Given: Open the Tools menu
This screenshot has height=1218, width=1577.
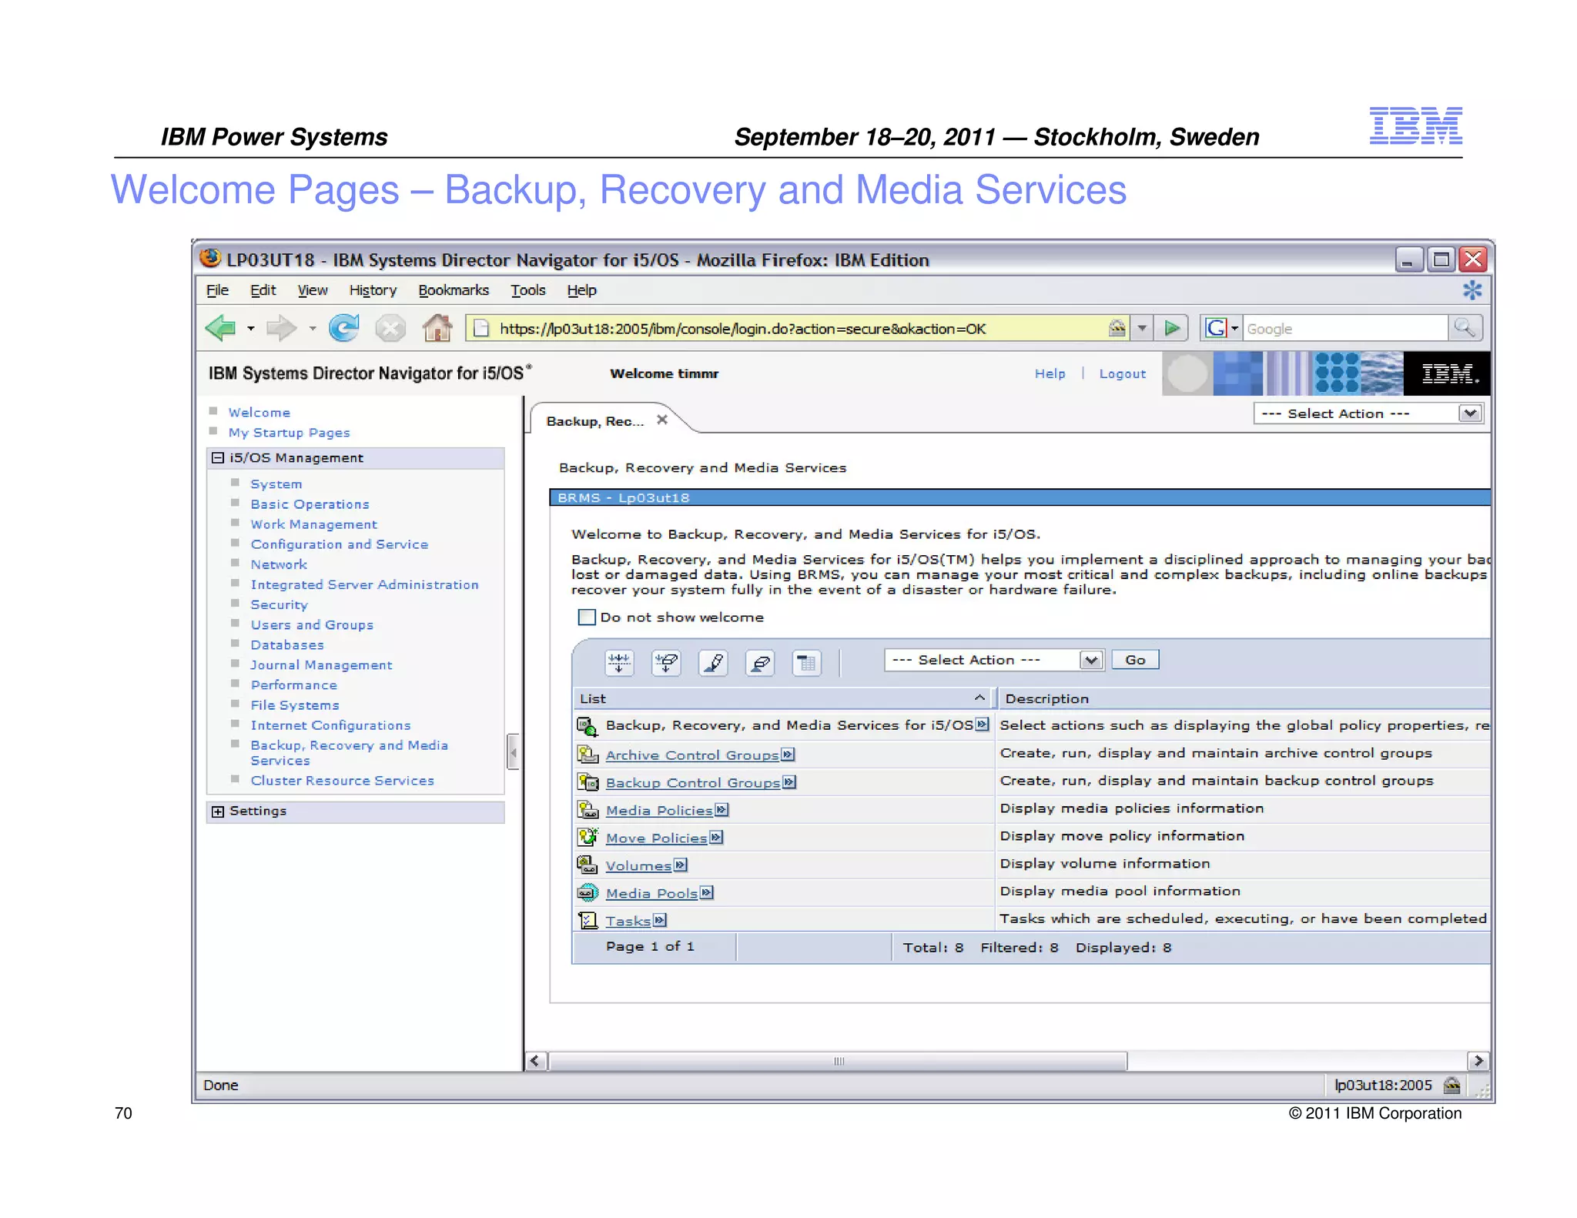Looking at the screenshot, I should 527,290.
